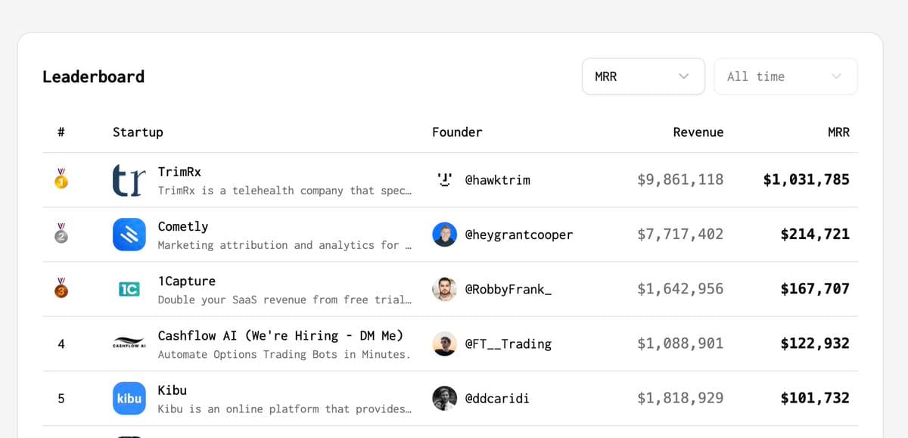Visit founder @heygrantcooper's profile

(x=519, y=235)
